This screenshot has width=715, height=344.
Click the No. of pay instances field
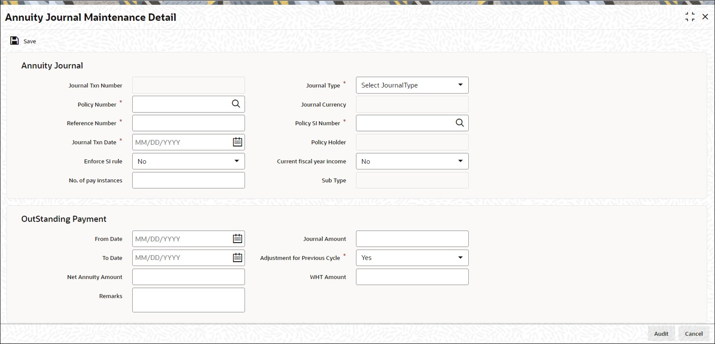pos(188,180)
